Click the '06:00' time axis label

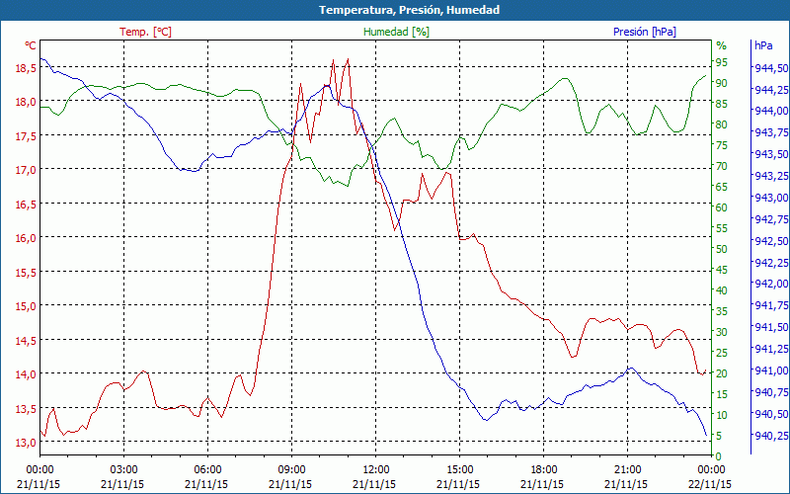coord(207,470)
